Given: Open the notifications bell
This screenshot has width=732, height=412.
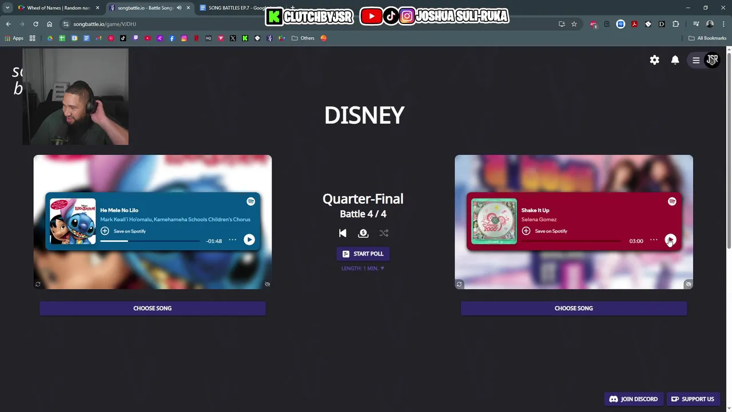Looking at the screenshot, I should point(675,60).
